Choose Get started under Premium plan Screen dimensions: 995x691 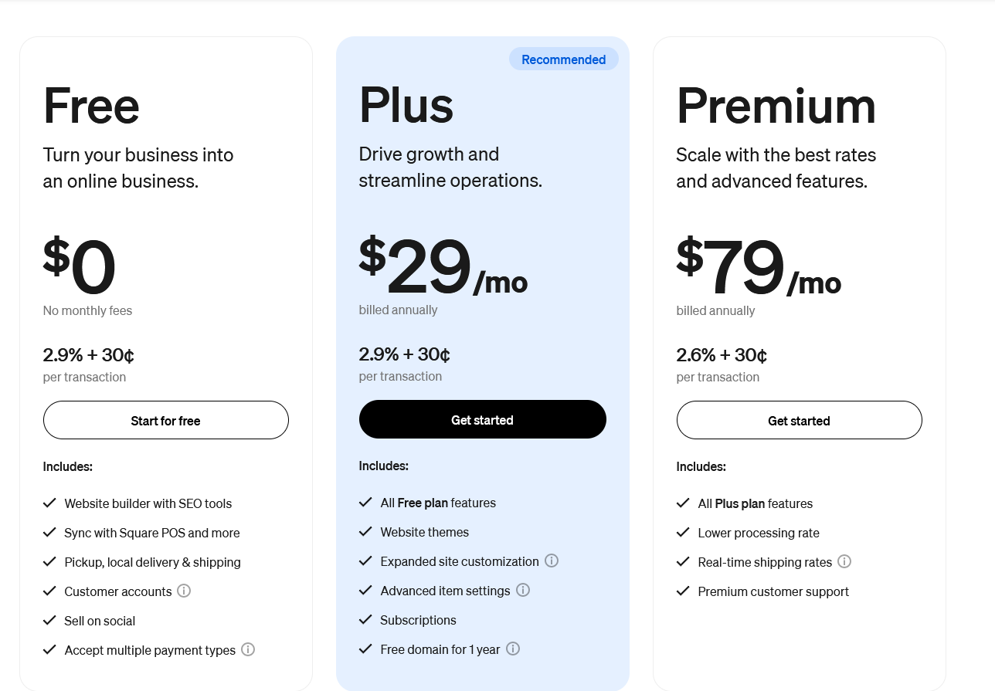click(x=800, y=420)
